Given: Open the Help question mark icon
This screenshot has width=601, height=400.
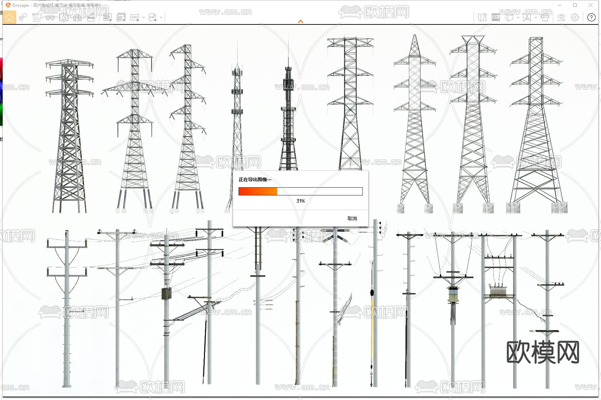Looking at the screenshot, I should (591, 17).
